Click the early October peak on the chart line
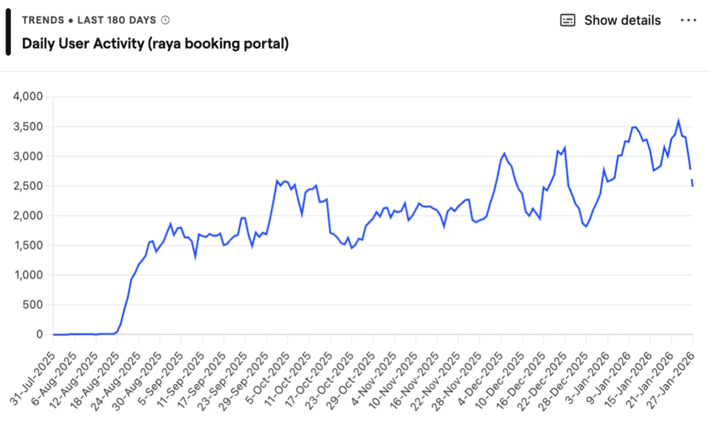The height and width of the screenshot is (422, 710). (277, 180)
